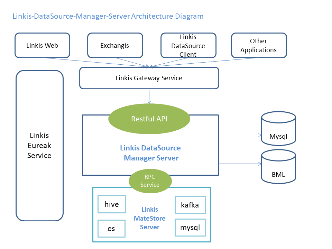The width and height of the screenshot is (332, 249).
Task: Open the Linkis DataSource Client node
Action: coord(188,45)
